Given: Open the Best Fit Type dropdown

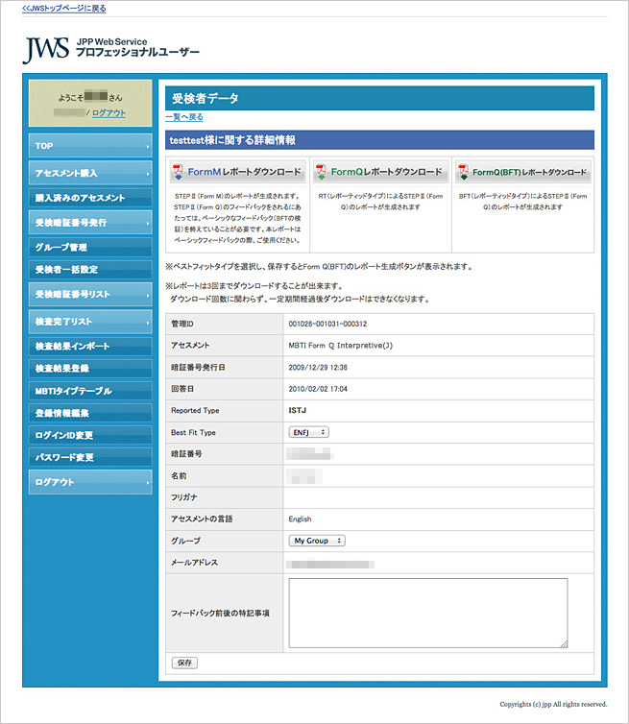Looking at the screenshot, I should tap(308, 432).
